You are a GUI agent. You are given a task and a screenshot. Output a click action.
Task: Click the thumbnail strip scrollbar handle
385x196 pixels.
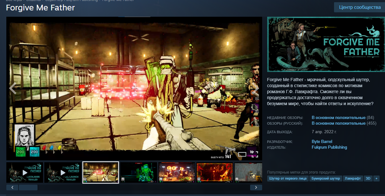pos(28,187)
